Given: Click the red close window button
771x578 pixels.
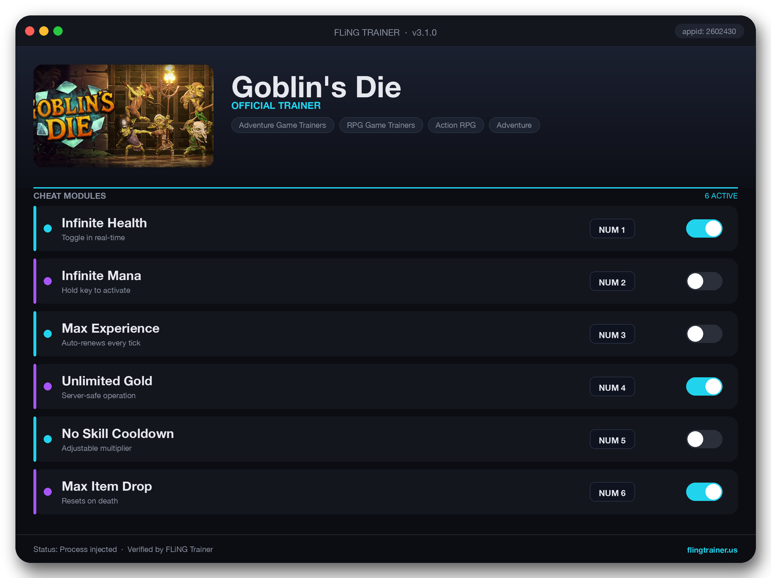Looking at the screenshot, I should point(30,31).
